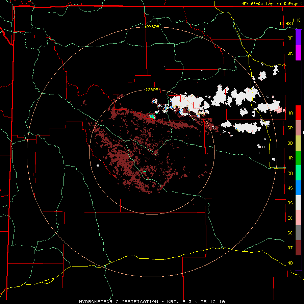Screen dimensions: 304x304
Task: Click the IC ice crystals pink swatch
Action: pos(298,218)
